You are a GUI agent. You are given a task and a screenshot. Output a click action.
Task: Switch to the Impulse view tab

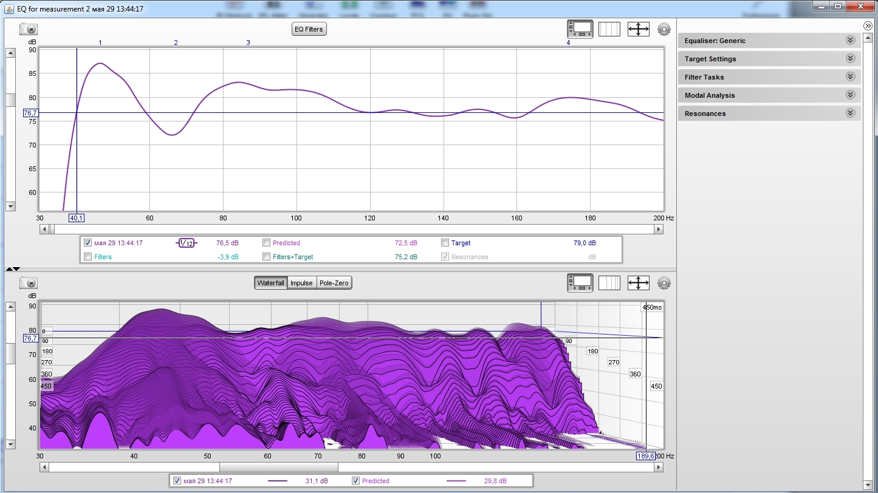tap(301, 283)
